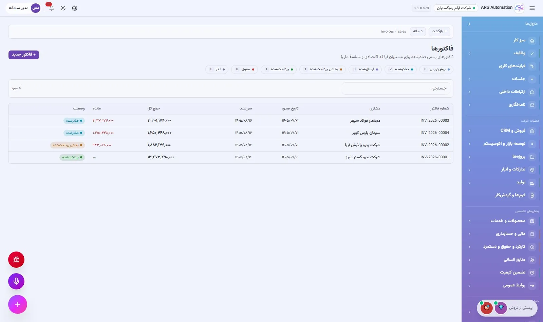Viewport: 543px width, 322px height.
Task: Click the فاکتور جدید button
Action: click(x=24, y=55)
